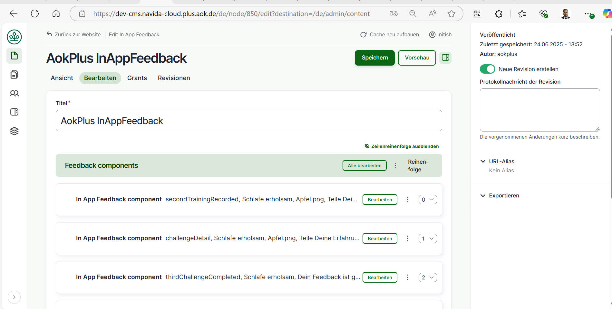Edit the secondTrainingRecorded feedback component
612x309 pixels.
380,200
